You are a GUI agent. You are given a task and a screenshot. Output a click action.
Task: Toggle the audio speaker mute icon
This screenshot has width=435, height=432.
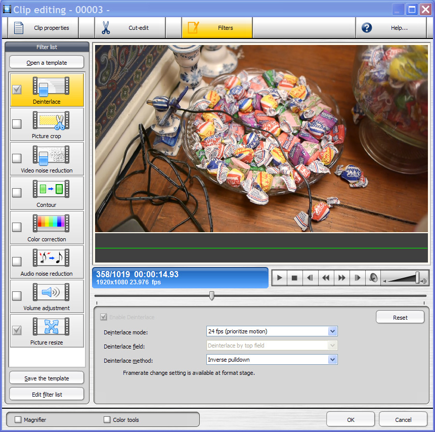pyautogui.click(x=373, y=278)
